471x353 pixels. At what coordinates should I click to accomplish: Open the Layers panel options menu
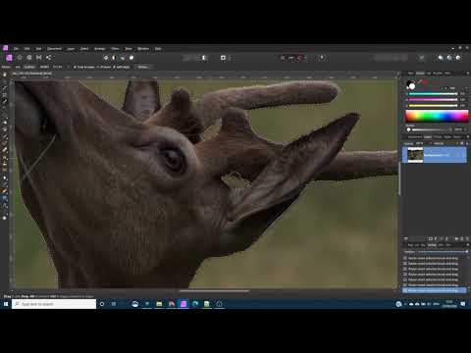pyautogui.click(x=468, y=137)
